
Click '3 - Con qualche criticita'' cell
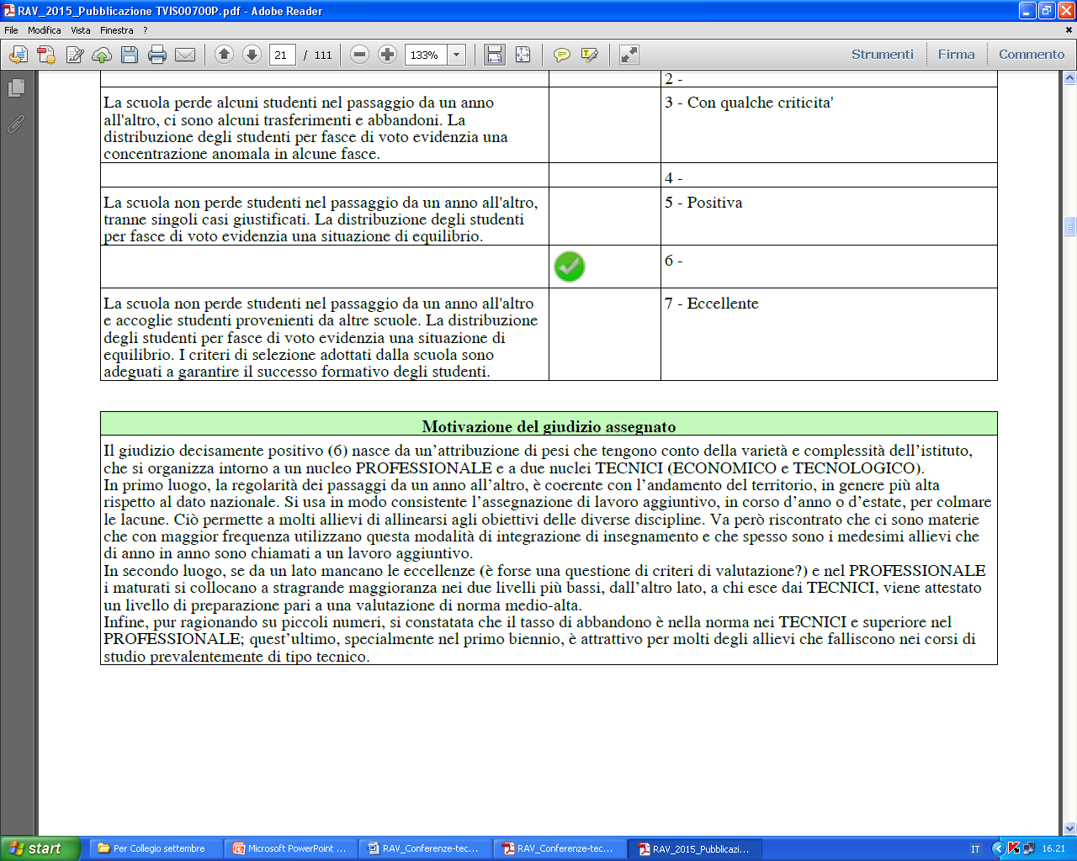(829, 125)
